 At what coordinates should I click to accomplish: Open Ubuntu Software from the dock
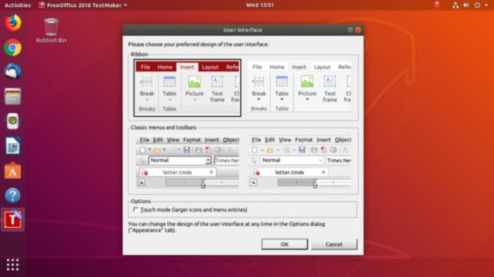coord(12,171)
